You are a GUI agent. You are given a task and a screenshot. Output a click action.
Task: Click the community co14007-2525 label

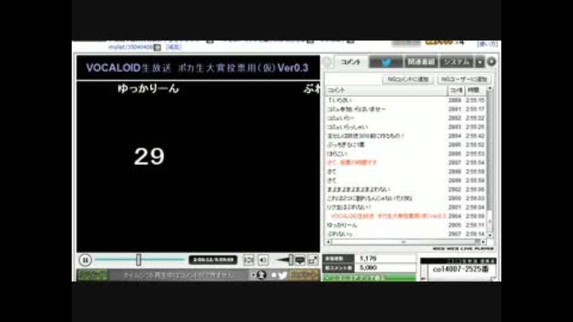460,270
